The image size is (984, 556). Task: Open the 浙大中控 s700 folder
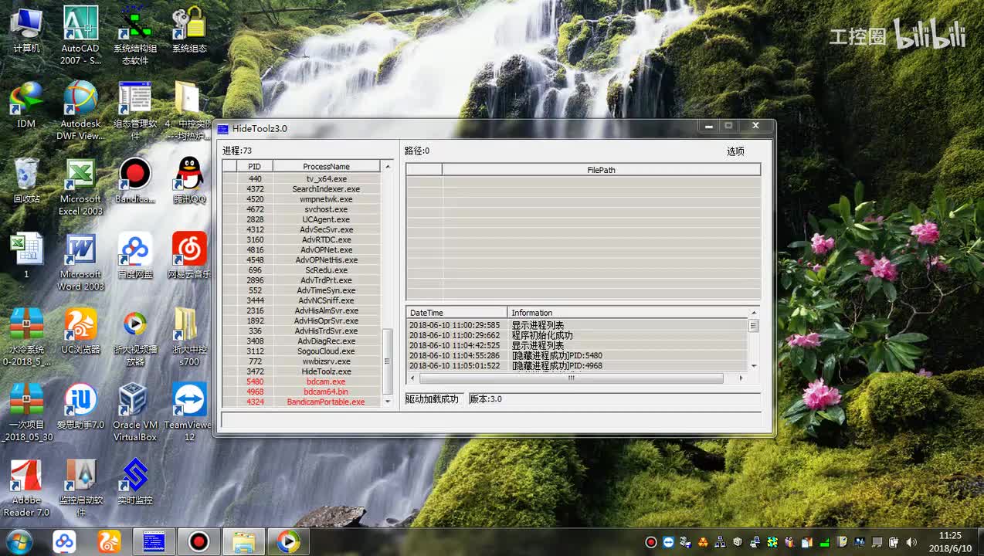pyautogui.click(x=189, y=337)
